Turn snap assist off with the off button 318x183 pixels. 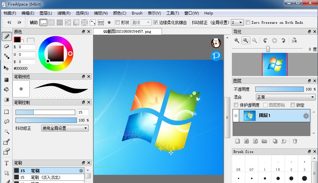(43, 22)
